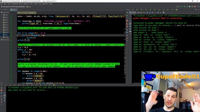
Task: Open Search Everywhere magnifier icon
Action: click(199, 7)
